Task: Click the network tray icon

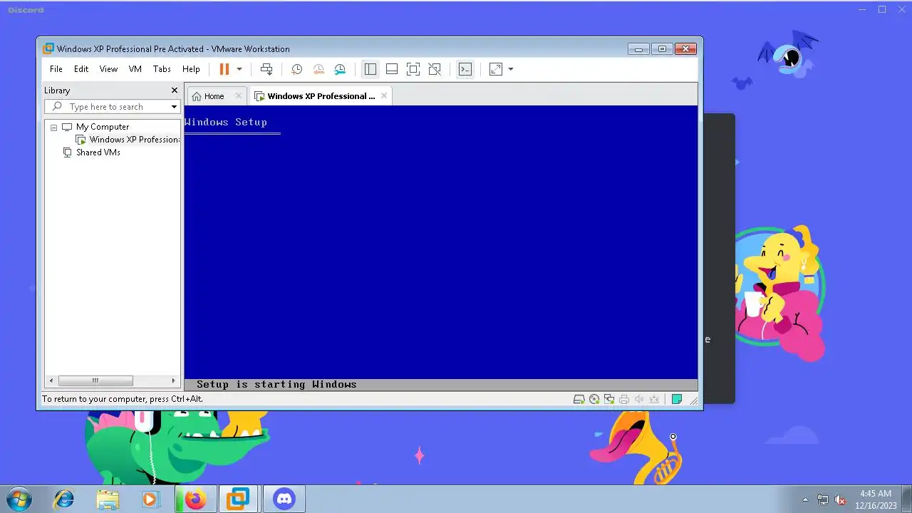Action: click(x=823, y=499)
